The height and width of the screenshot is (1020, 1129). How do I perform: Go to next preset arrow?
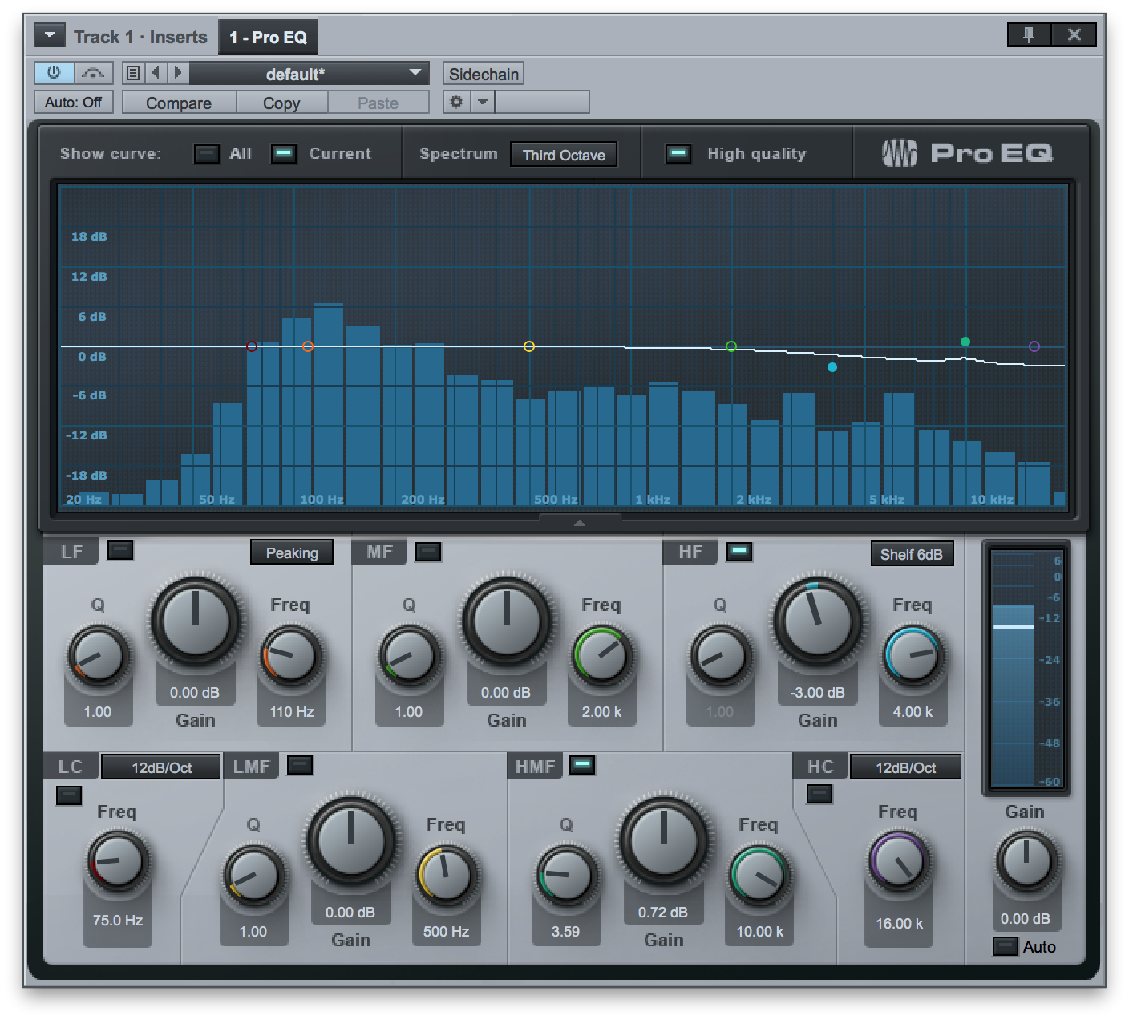[178, 73]
